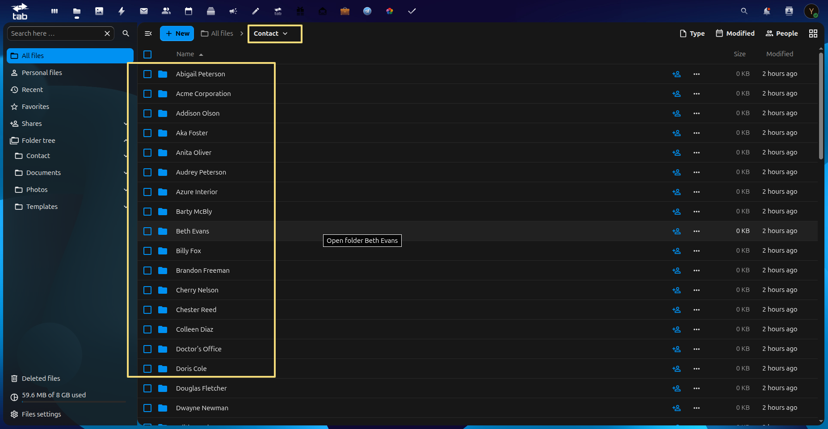
Task: Open the Modified filter
Action: click(x=735, y=33)
